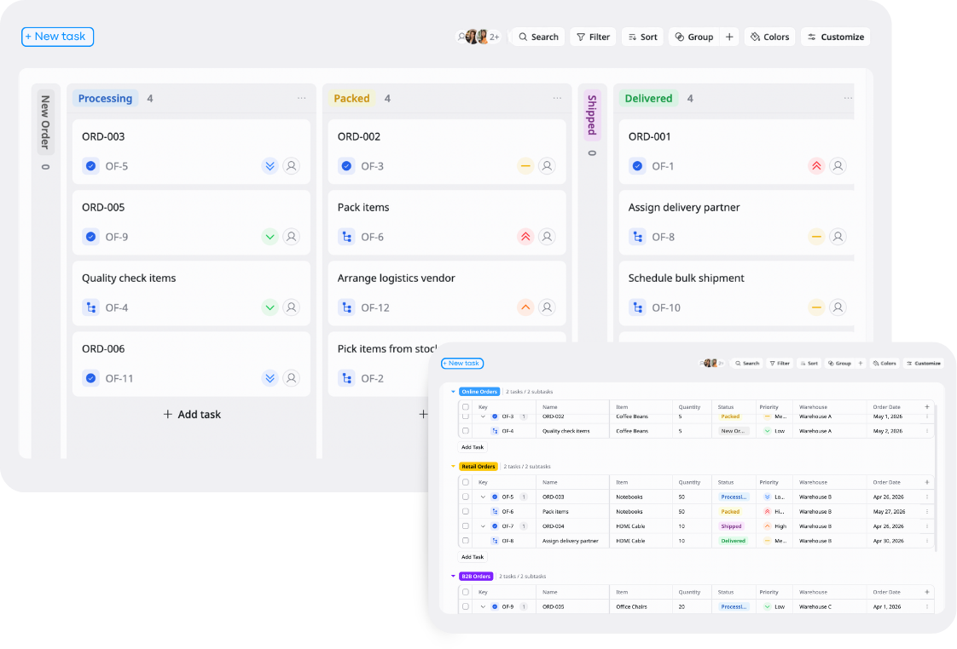Open the ORD-003 card title
The height and width of the screenshot is (649, 957).
[x=103, y=136]
